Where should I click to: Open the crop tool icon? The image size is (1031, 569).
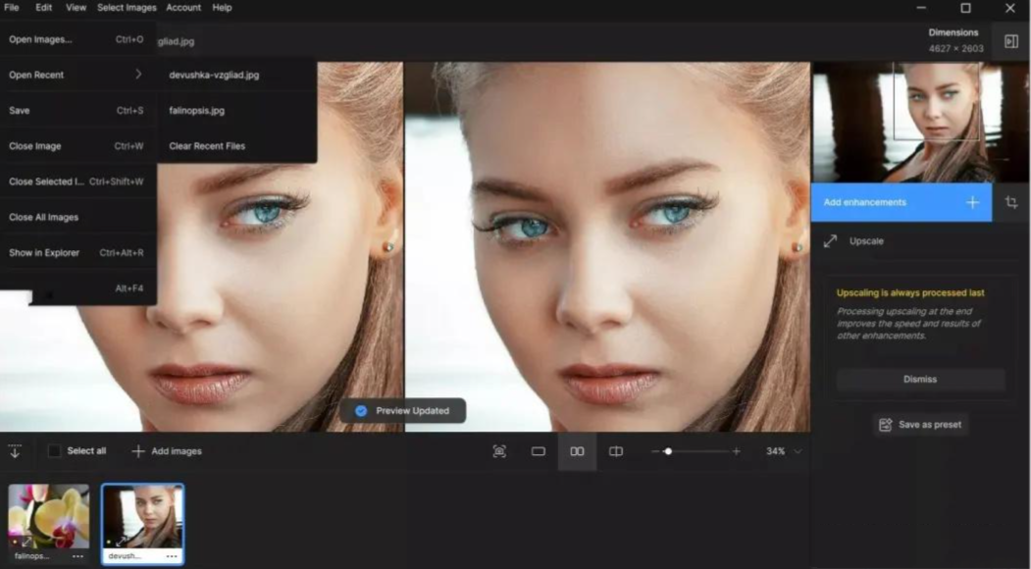(1011, 202)
